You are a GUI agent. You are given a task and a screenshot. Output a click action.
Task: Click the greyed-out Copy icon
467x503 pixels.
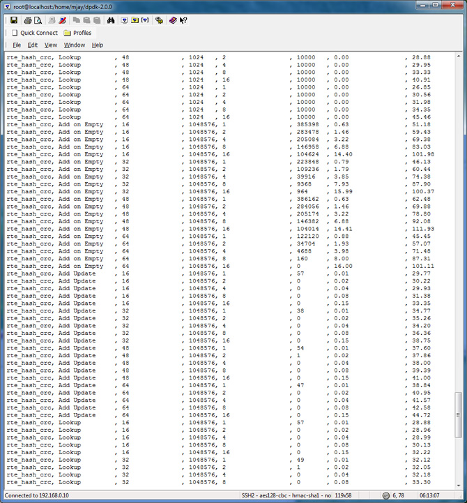tap(76, 20)
